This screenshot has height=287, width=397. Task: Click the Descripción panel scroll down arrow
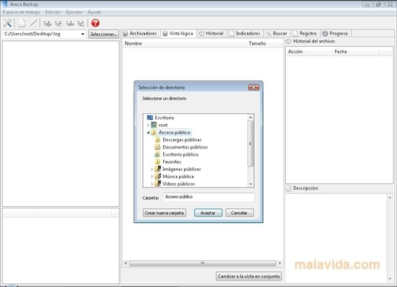(x=390, y=279)
